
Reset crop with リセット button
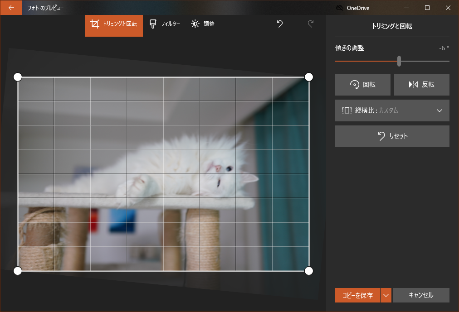click(392, 136)
